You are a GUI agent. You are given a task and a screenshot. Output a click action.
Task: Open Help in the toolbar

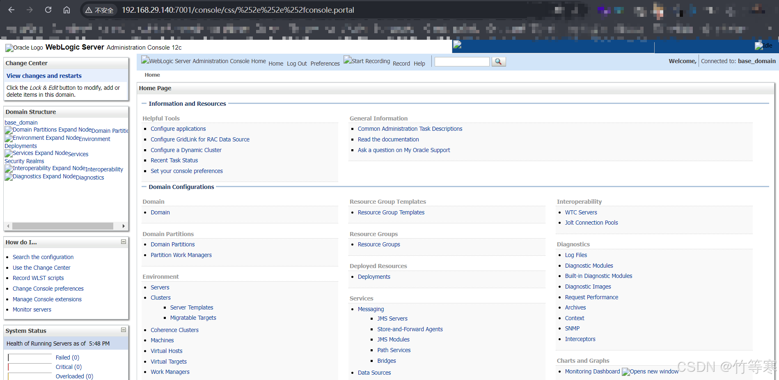[419, 64]
